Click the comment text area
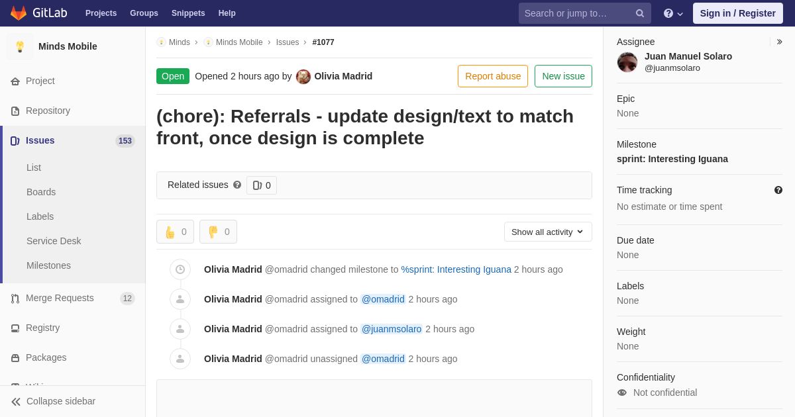This screenshot has height=417, width=795. click(x=374, y=398)
